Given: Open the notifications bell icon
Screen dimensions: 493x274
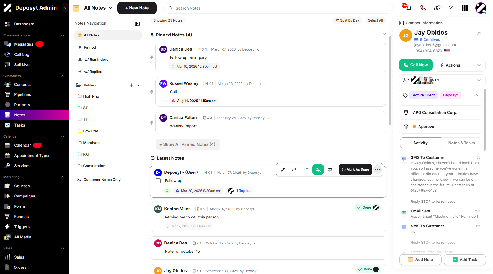Looking at the screenshot, I should tap(409, 8).
